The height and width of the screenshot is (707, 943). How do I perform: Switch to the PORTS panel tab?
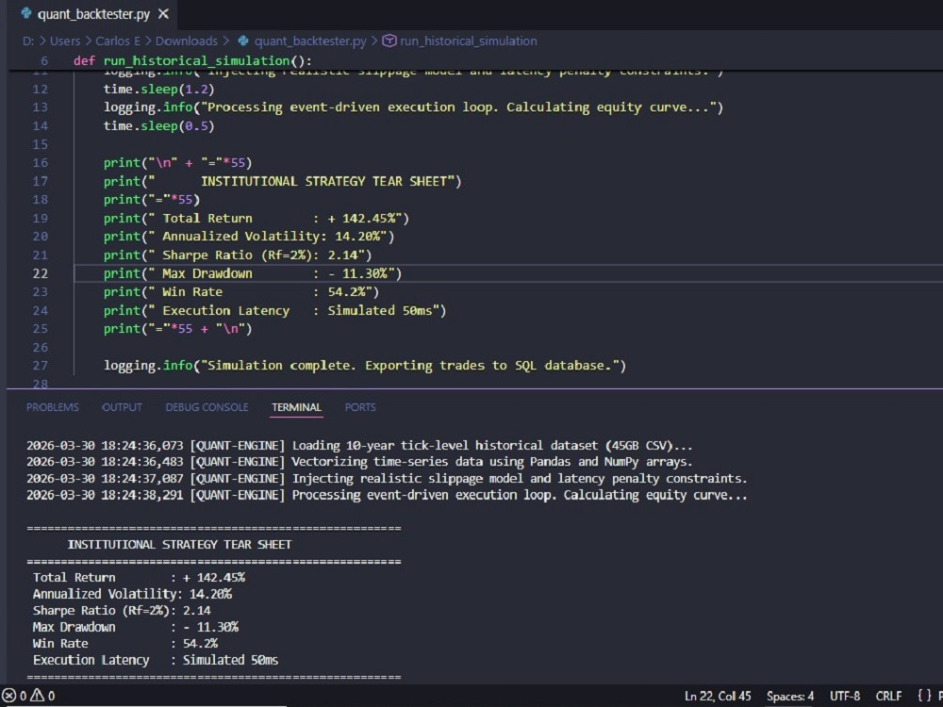(360, 407)
